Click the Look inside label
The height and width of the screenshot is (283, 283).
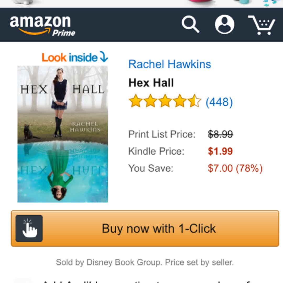(70, 57)
